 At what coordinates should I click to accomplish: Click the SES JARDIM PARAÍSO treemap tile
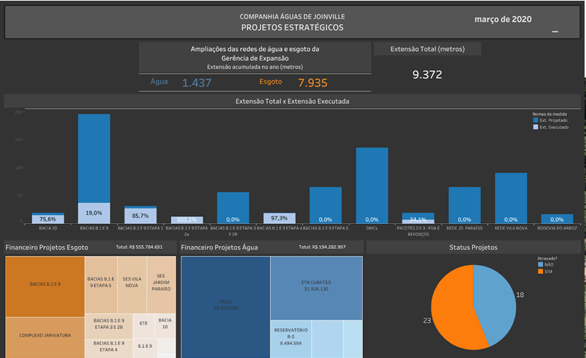[164, 281]
